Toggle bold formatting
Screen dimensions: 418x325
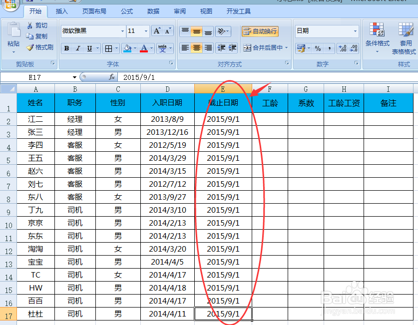(66, 48)
